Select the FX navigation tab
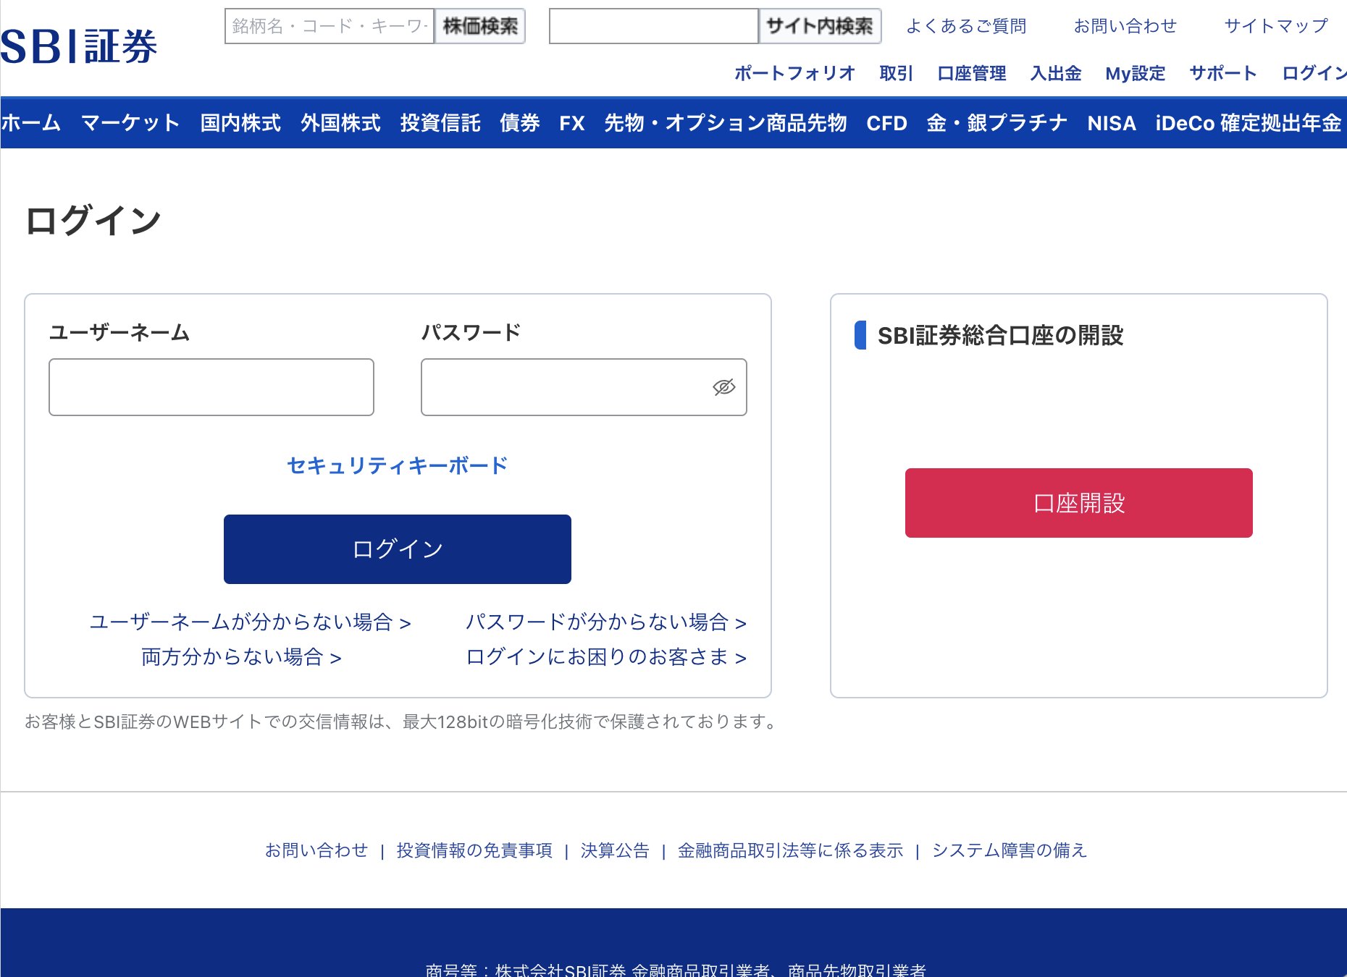 tap(572, 123)
